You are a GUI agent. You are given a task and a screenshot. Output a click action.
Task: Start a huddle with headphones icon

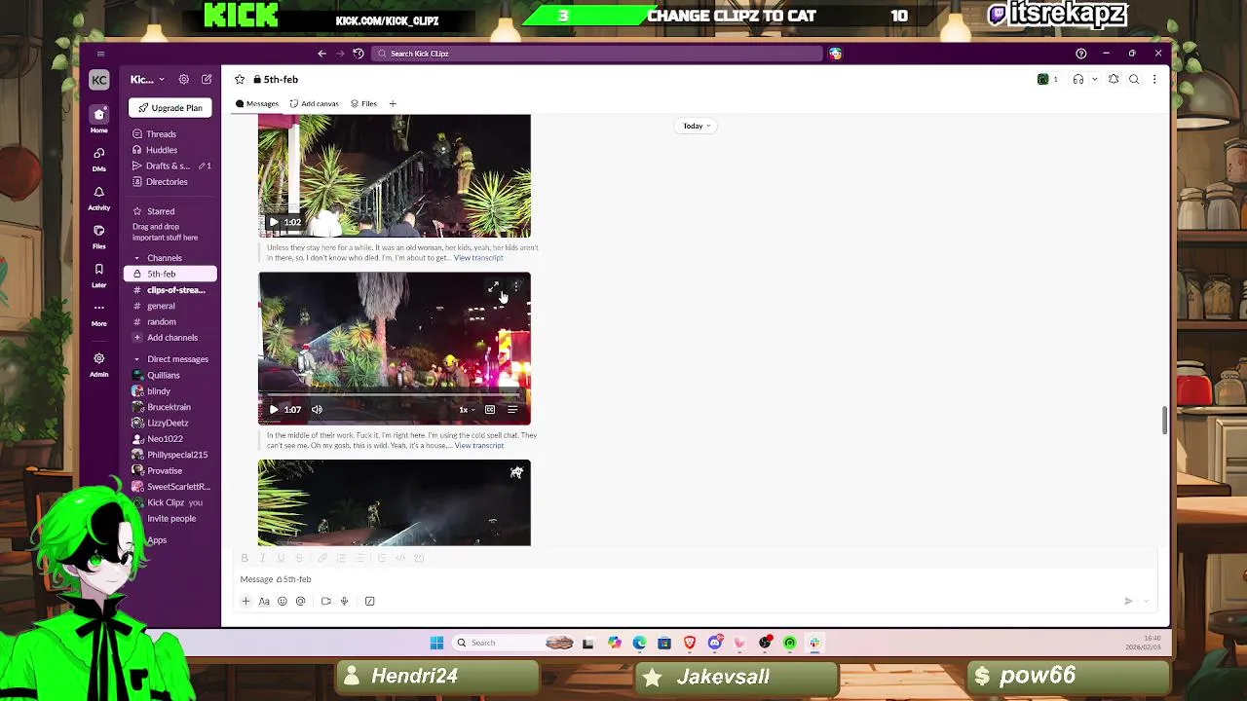pyautogui.click(x=1077, y=80)
